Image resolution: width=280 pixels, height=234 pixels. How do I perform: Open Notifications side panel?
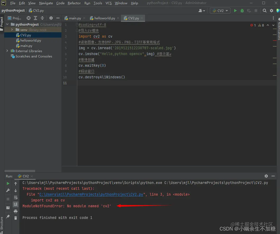point(279,29)
